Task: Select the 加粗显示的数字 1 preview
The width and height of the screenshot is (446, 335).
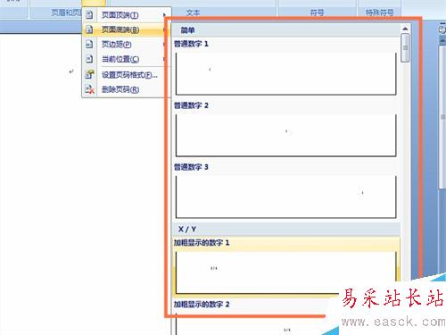Action: point(286,272)
